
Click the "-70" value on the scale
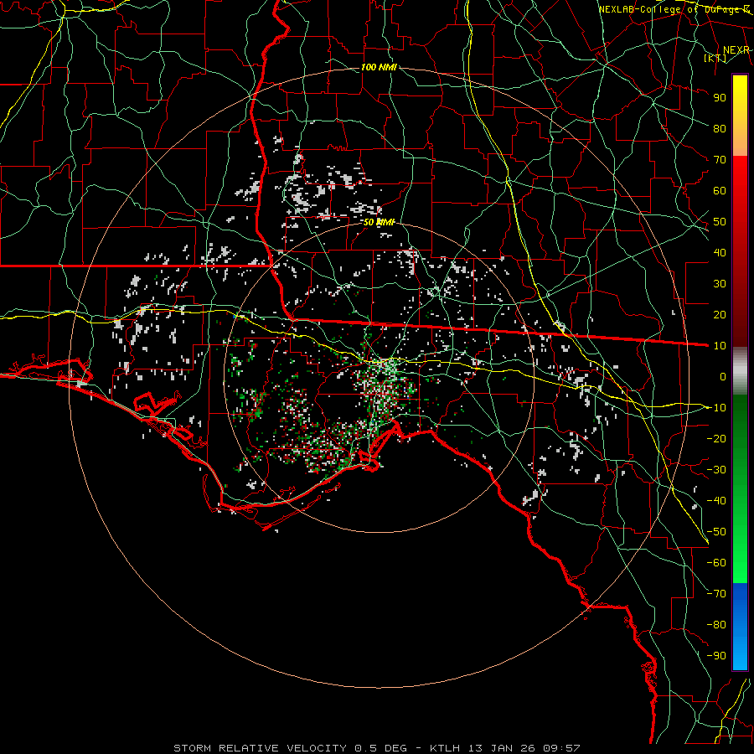pyautogui.click(x=716, y=594)
